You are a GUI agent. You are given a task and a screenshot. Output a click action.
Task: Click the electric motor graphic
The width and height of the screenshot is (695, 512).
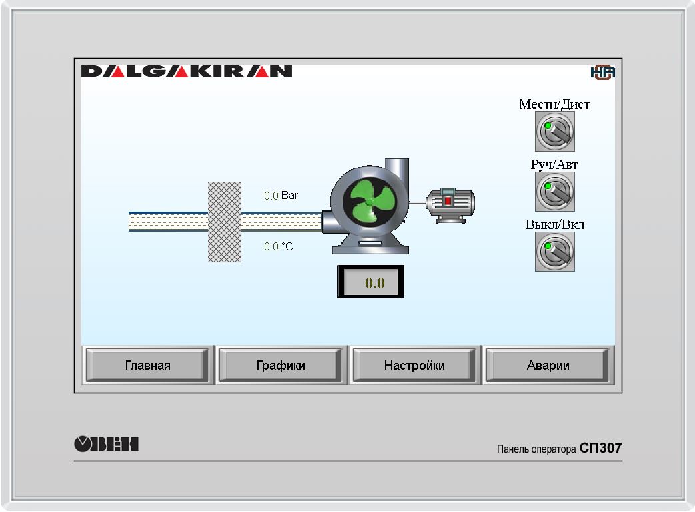click(x=450, y=201)
